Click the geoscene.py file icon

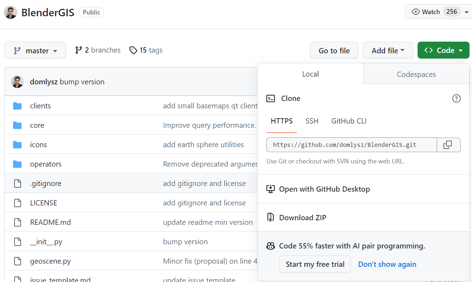pos(17,261)
